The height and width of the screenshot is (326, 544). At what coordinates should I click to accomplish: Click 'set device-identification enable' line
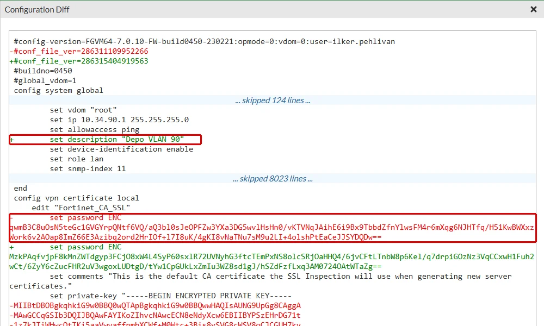coord(121,149)
